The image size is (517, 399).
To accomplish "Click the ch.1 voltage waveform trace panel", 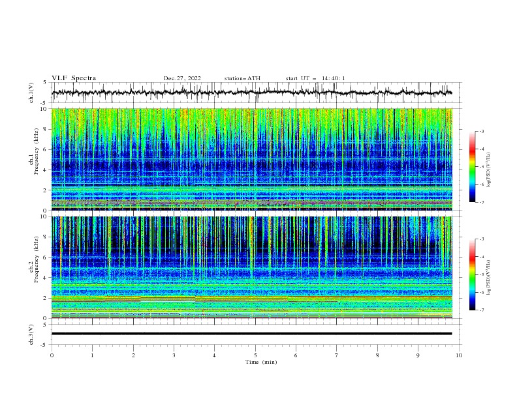I will click(257, 93).
